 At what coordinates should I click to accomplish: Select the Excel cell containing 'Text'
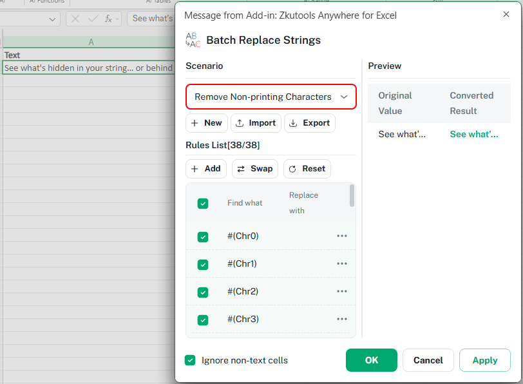[89, 55]
